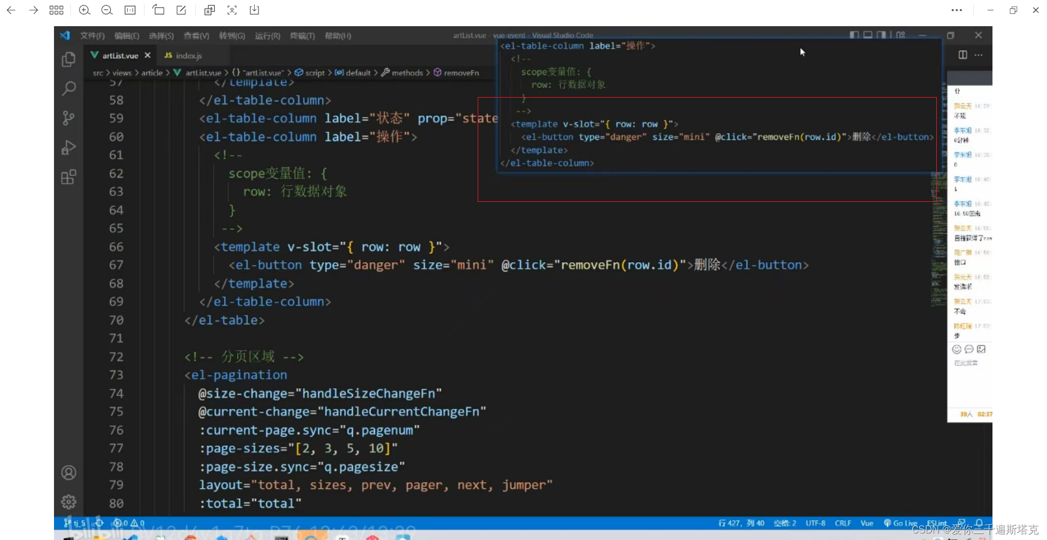This screenshot has height=540, width=1047.
Task: Change the Vue language mode
Action: click(867, 523)
